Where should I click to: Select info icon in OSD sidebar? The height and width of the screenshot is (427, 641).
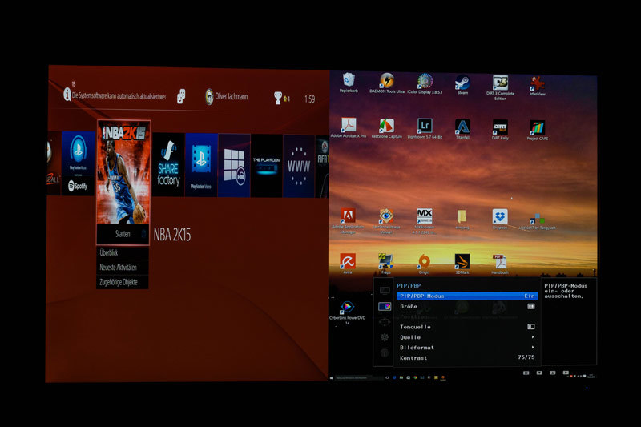[385, 353]
